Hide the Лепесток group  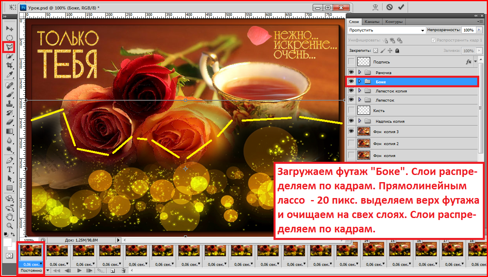[351, 100]
